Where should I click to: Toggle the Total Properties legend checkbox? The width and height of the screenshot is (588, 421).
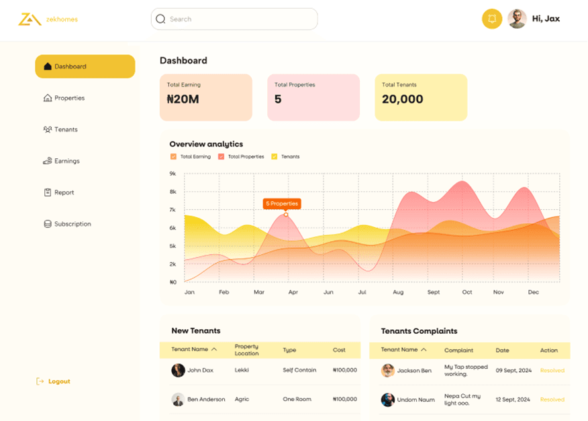click(x=221, y=157)
